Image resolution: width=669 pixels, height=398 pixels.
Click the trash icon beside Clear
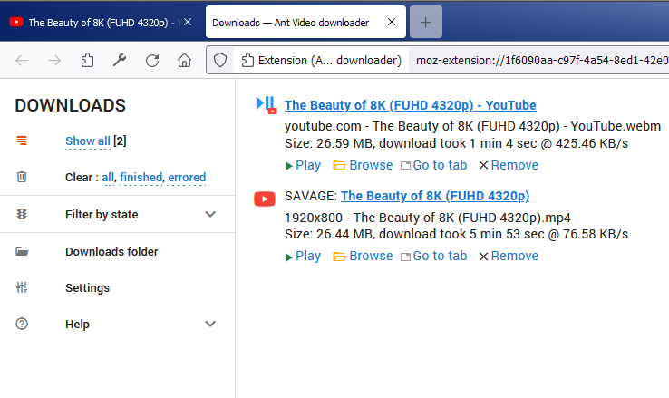22,177
